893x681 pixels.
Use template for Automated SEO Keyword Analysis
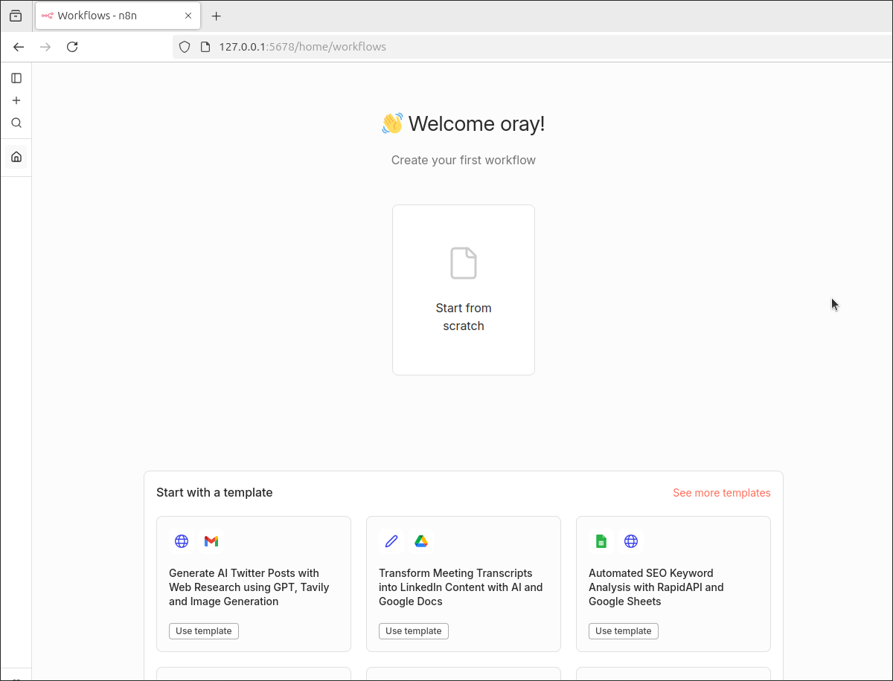(624, 631)
